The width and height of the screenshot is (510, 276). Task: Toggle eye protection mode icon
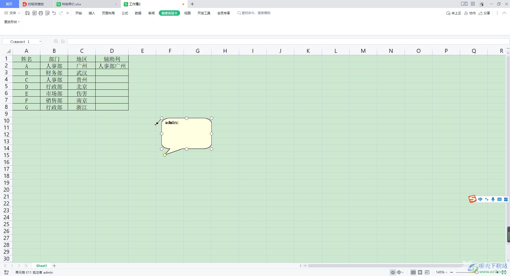point(393,272)
